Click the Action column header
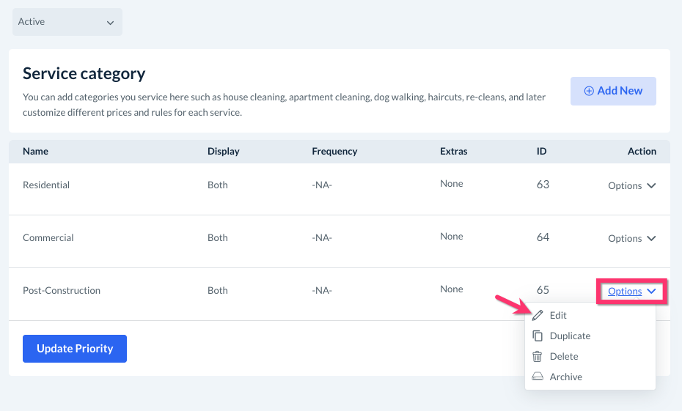 click(642, 152)
